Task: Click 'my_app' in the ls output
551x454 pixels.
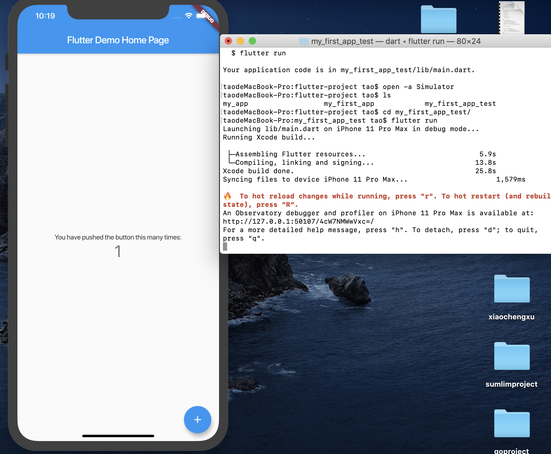Action: (235, 104)
